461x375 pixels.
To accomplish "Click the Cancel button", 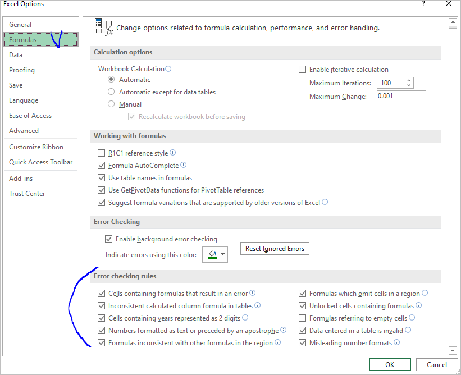I will pyautogui.click(x=437, y=365).
